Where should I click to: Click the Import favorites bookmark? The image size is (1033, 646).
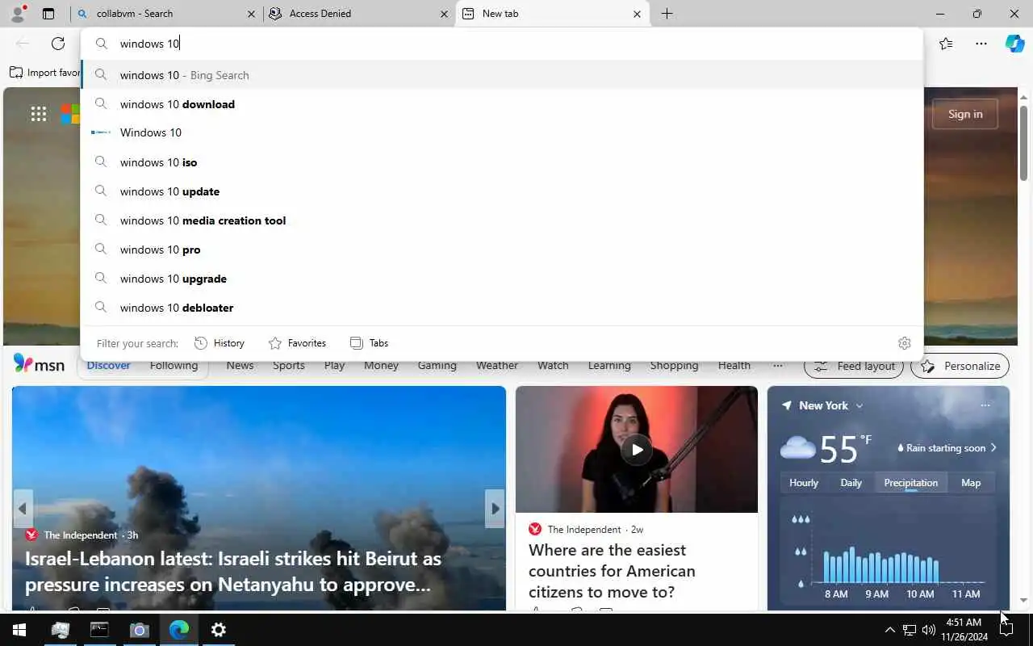tap(45, 73)
